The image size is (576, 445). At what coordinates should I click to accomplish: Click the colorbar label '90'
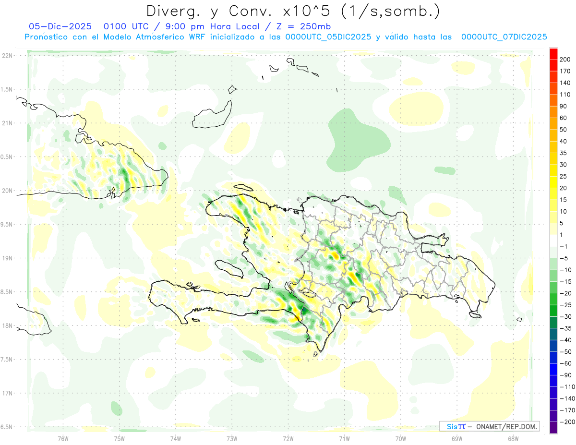pos(564,107)
